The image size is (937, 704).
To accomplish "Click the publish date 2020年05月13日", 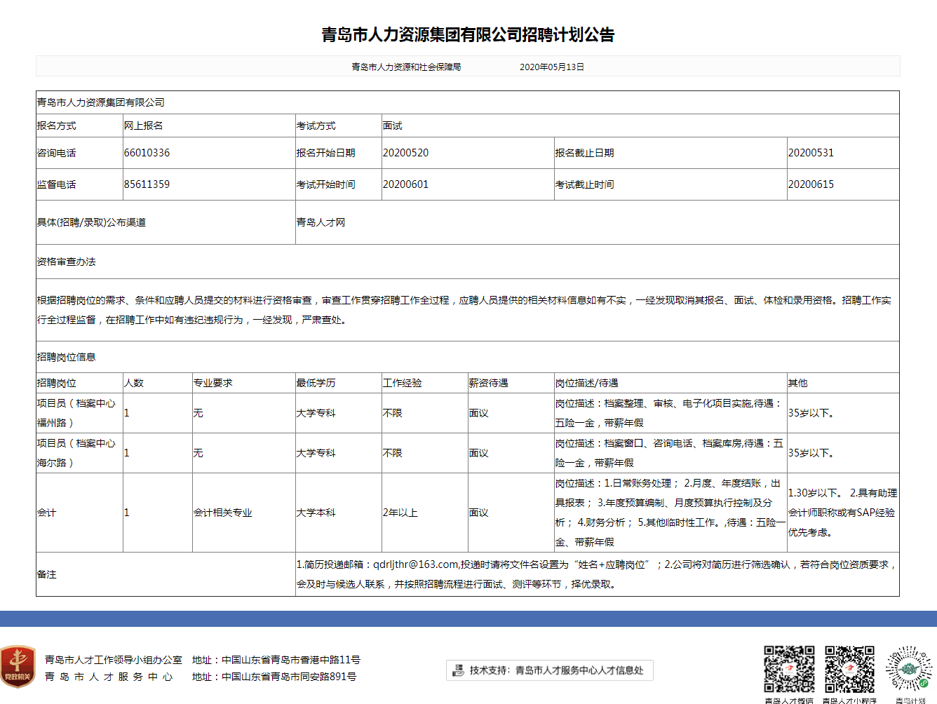I will click(551, 67).
